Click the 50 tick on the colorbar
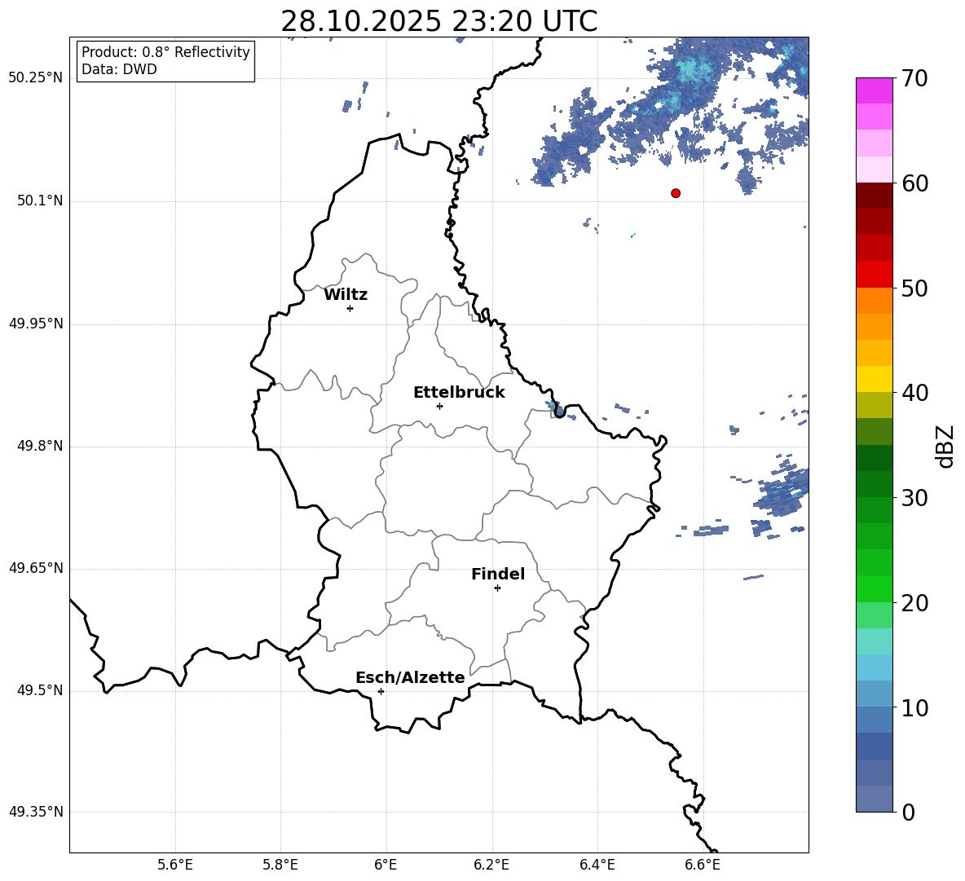This screenshot has height=881, width=965. [914, 289]
